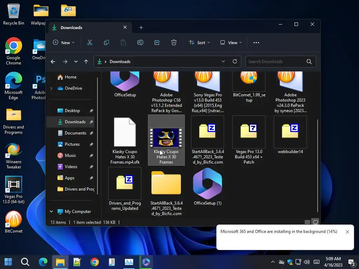Open the Windows Start menu
Viewport: 359px width, 269px height.
8,262
